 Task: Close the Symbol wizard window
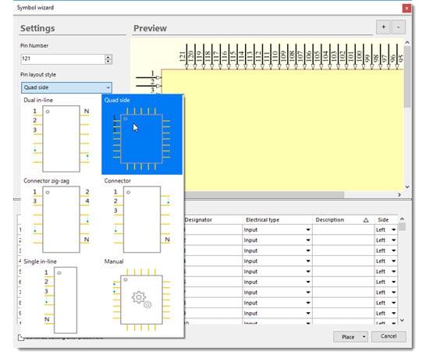click(406, 9)
